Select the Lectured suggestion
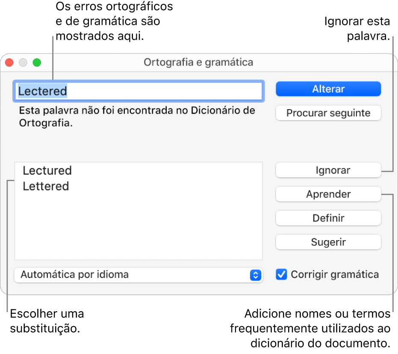Image resolution: width=398 pixels, height=354 pixels. 47,170
